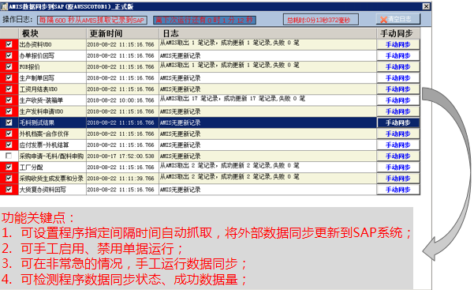Select the 办单报价回写 module name

53,56
